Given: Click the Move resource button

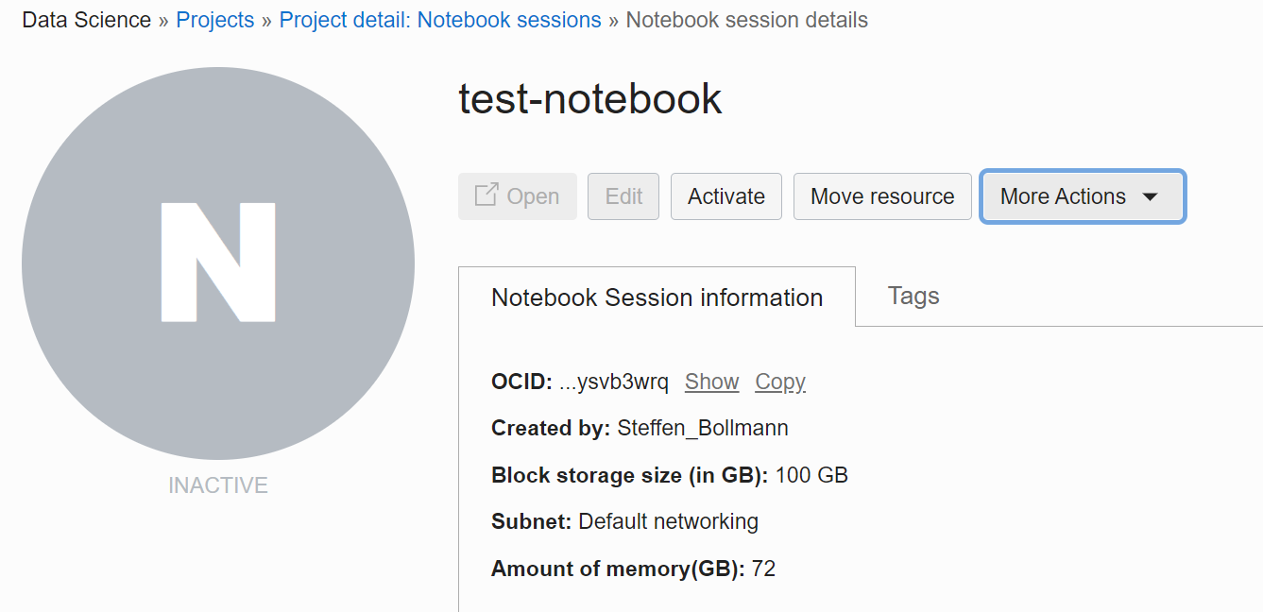Looking at the screenshot, I should pyautogui.click(x=882, y=196).
